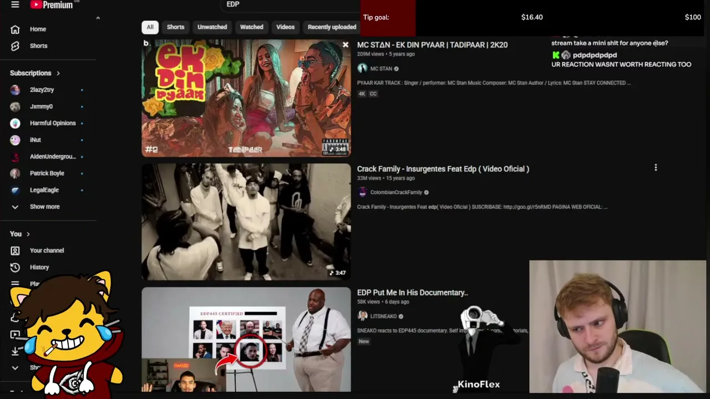The height and width of the screenshot is (399, 710).
Task: Click the 4K badge under MC STAN video
Action: click(362, 94)
